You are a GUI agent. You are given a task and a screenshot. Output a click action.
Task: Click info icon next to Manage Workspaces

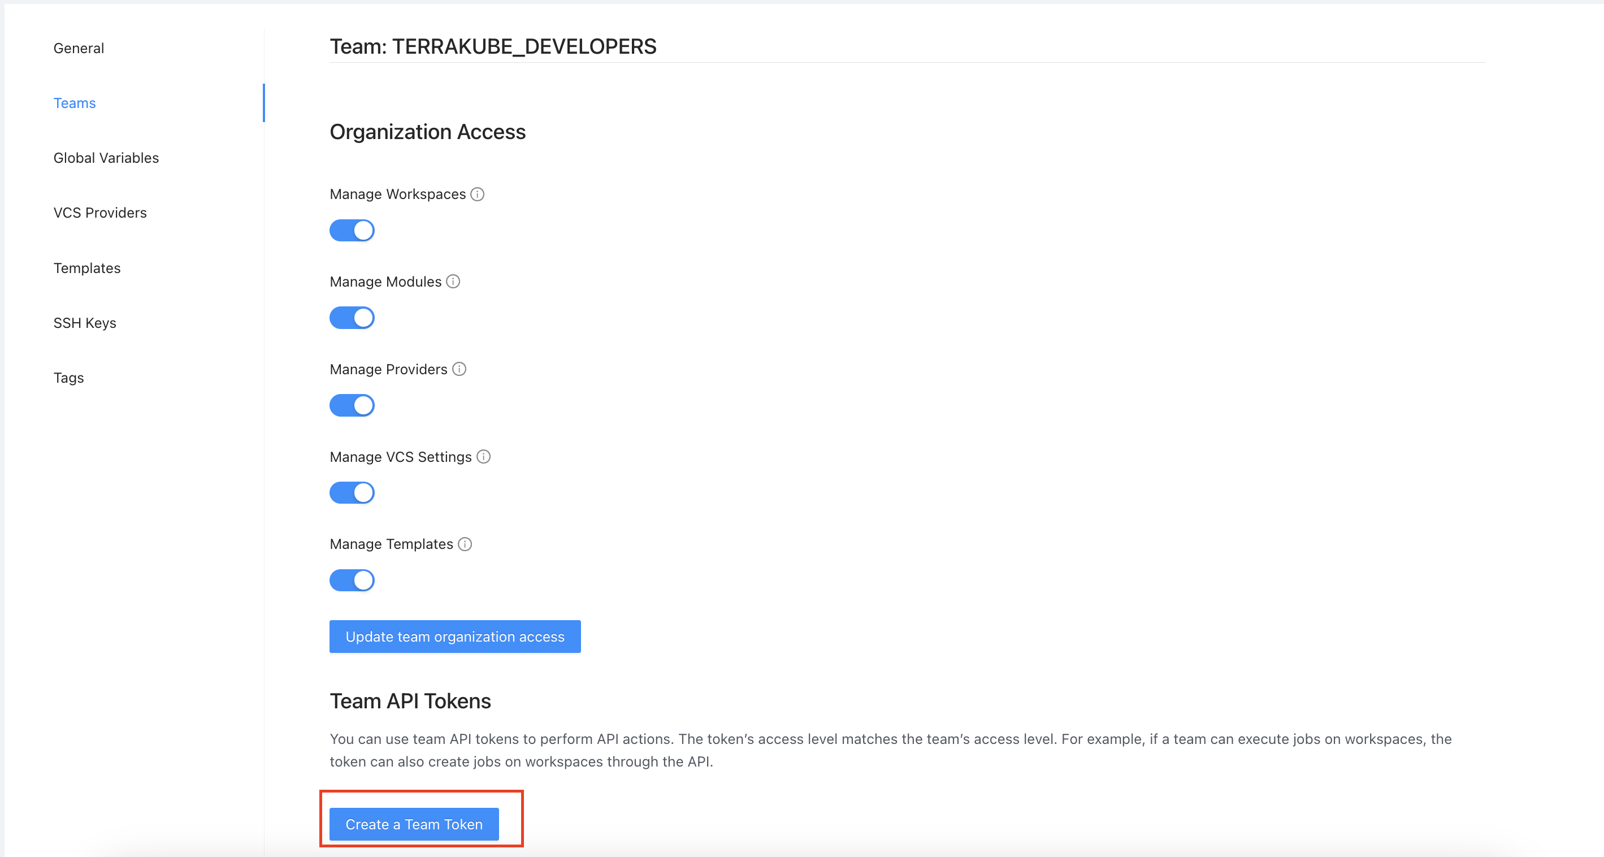[478, 194]
